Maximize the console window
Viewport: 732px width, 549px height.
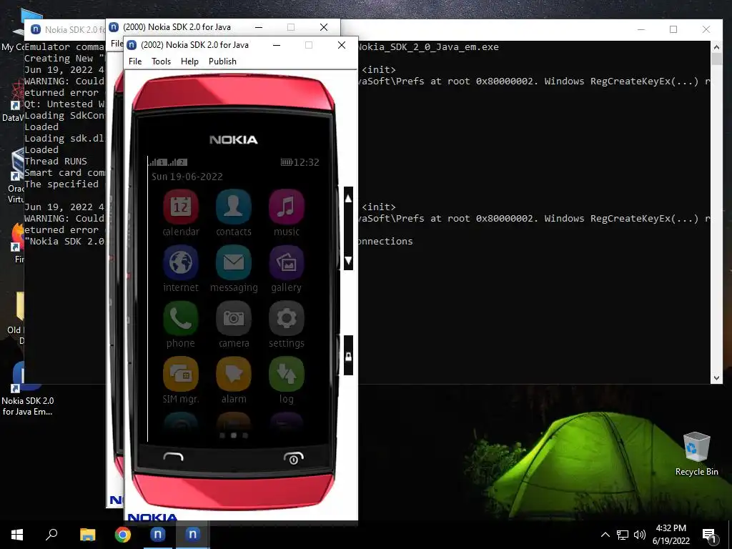(673, 29)
